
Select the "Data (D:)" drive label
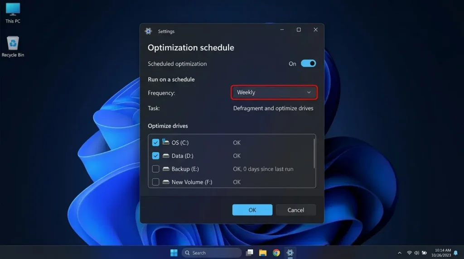click(x=182, y=156)
